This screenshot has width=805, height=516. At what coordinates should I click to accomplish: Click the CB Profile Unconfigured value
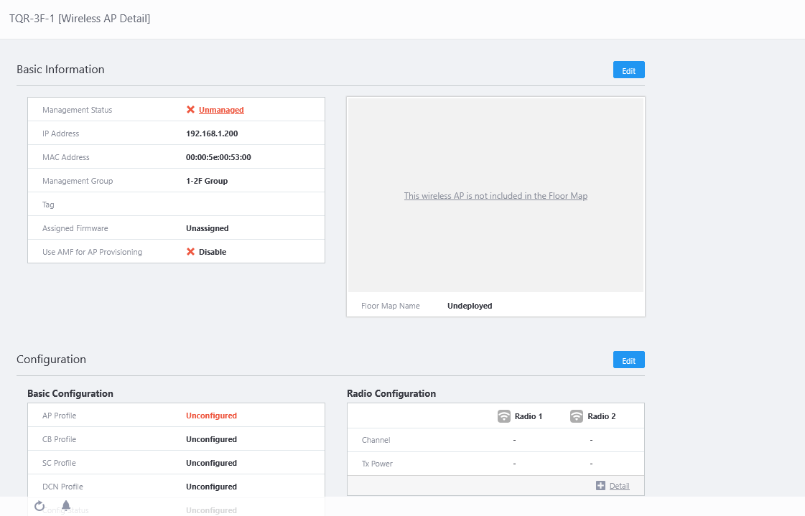[211, 439]
